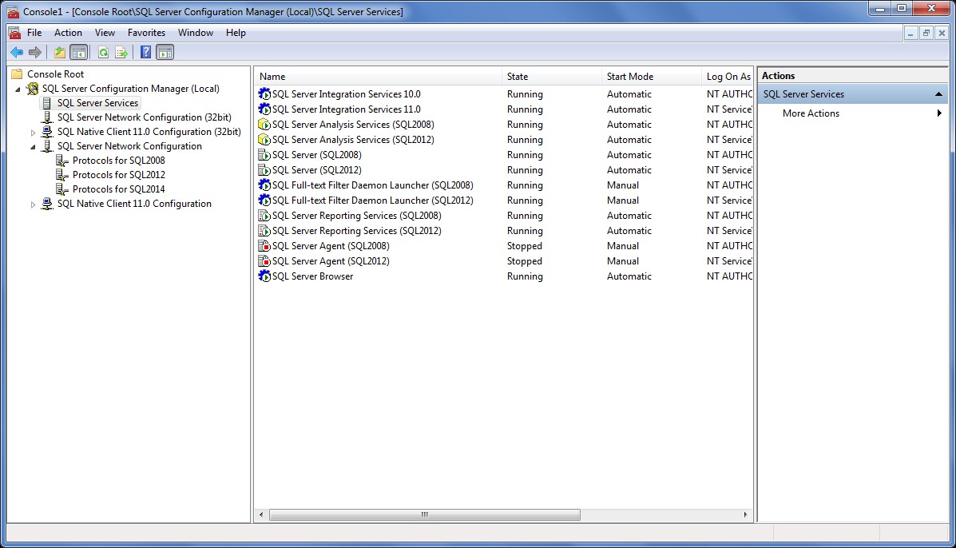Viewport: 956px width, 548px height.
Task: Sort services by the Start Mode column
Action: [x=629, y=77]
